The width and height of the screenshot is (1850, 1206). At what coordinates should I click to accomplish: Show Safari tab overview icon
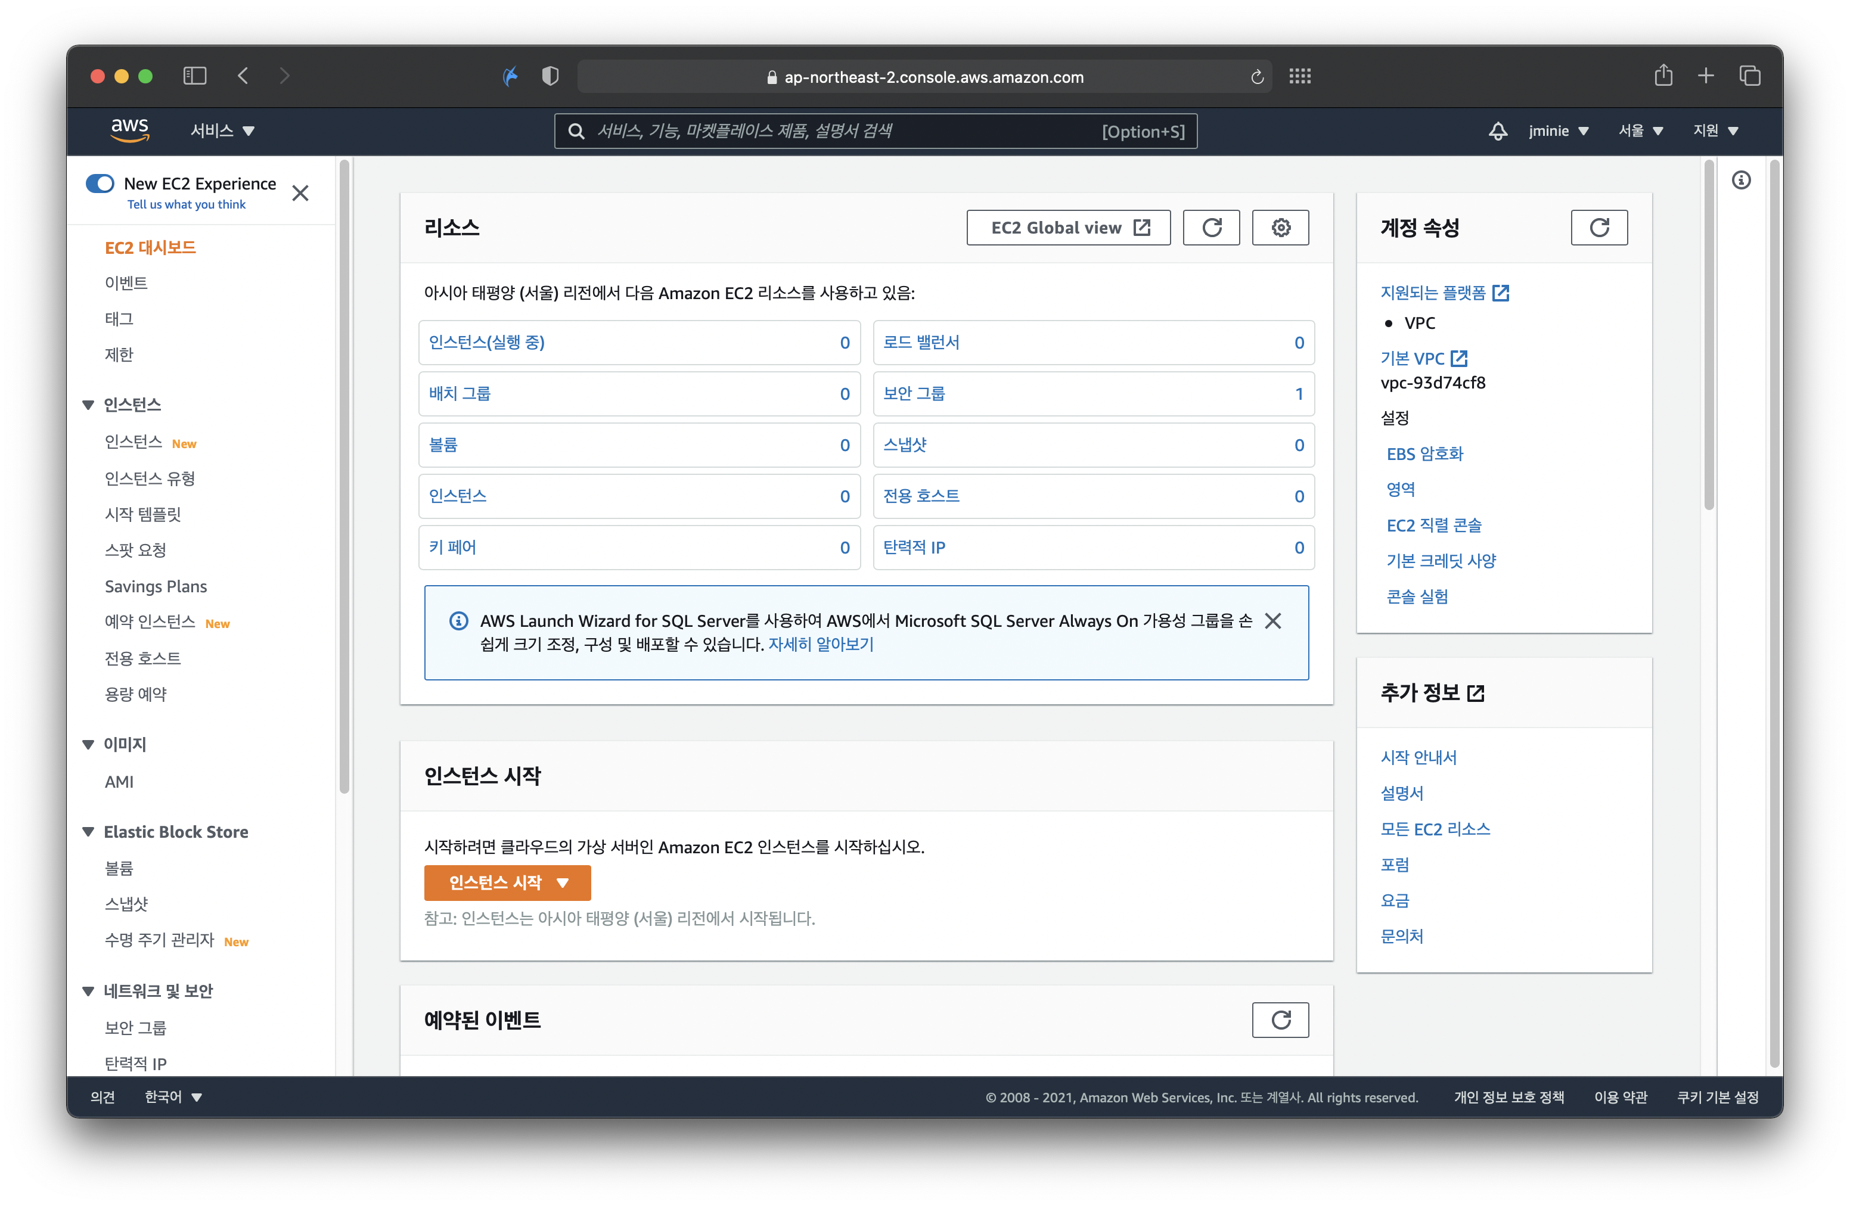pyautogui.click(x=1750, y=75)
